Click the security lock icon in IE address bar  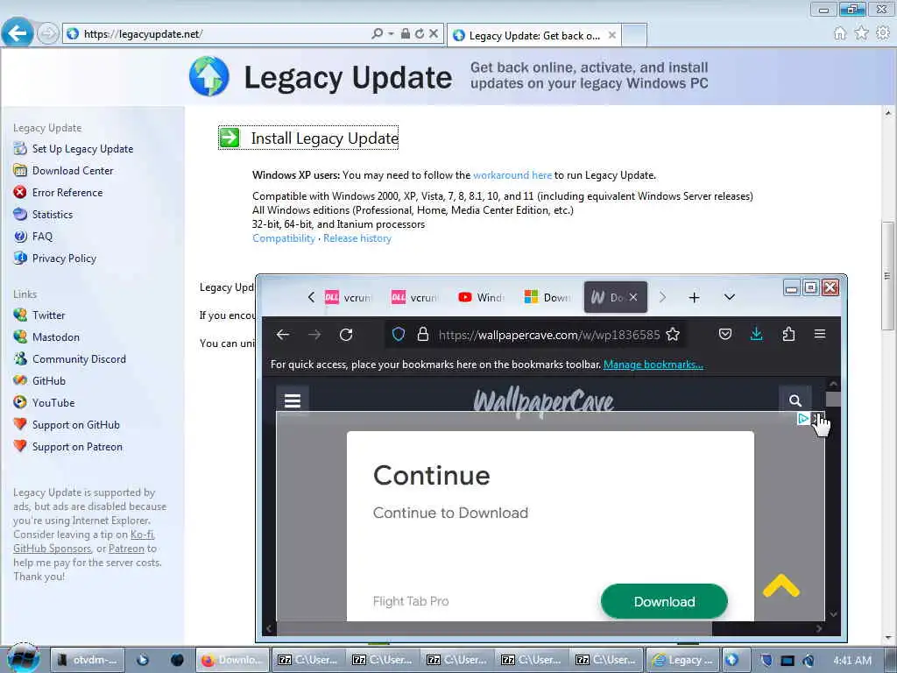click(x=405, y=34)
